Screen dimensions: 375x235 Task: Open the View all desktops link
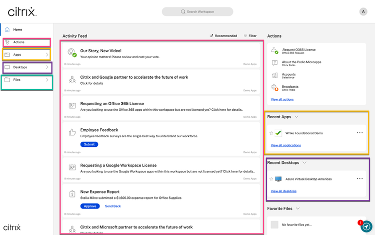click(x=283, y=191)
